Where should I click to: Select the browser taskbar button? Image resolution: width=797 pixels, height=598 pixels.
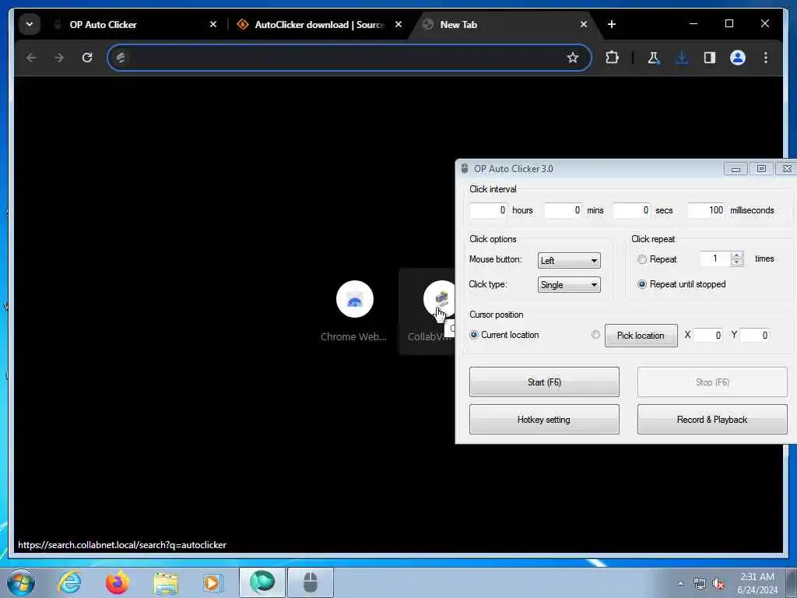pyautogui.click(x=262, y=582)
